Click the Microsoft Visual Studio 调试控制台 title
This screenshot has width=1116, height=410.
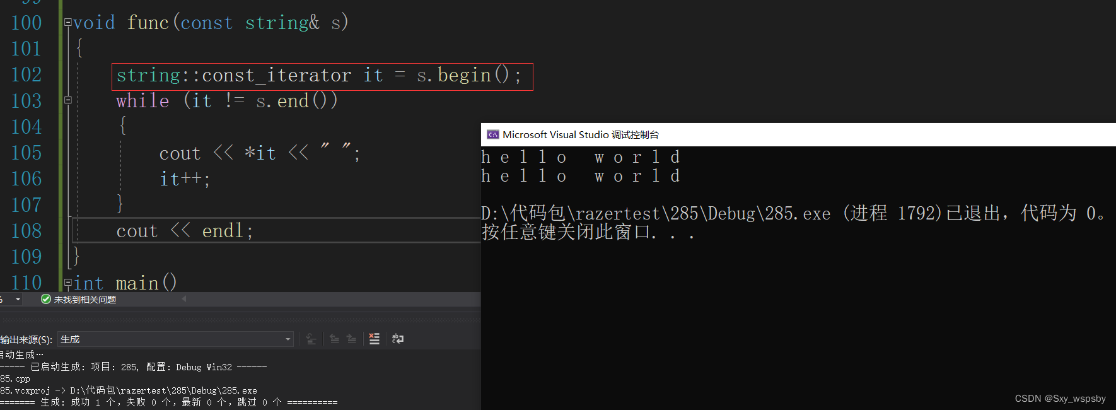click(x=581, y=134)
